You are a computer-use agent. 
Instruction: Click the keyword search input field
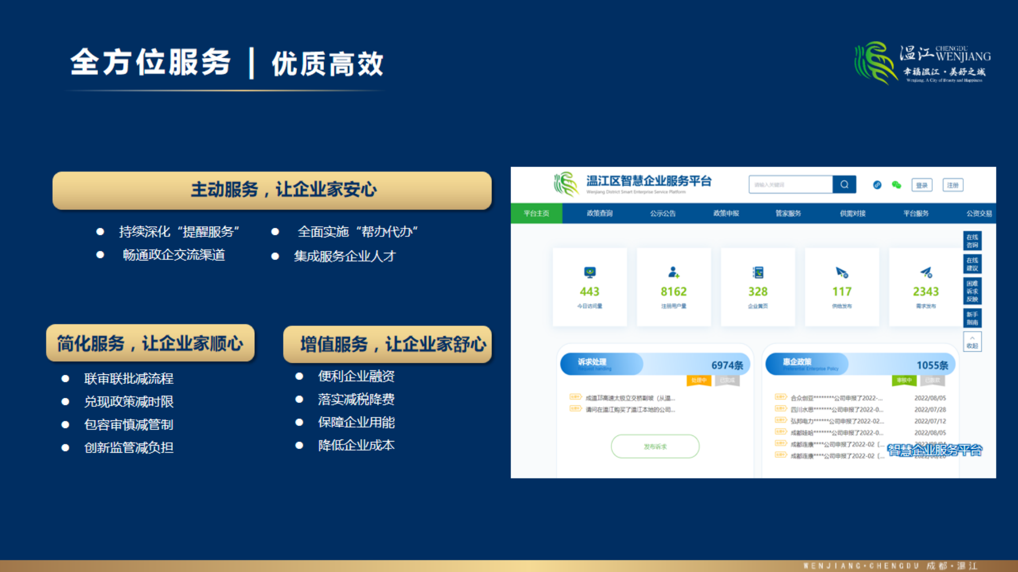point(790,185)
